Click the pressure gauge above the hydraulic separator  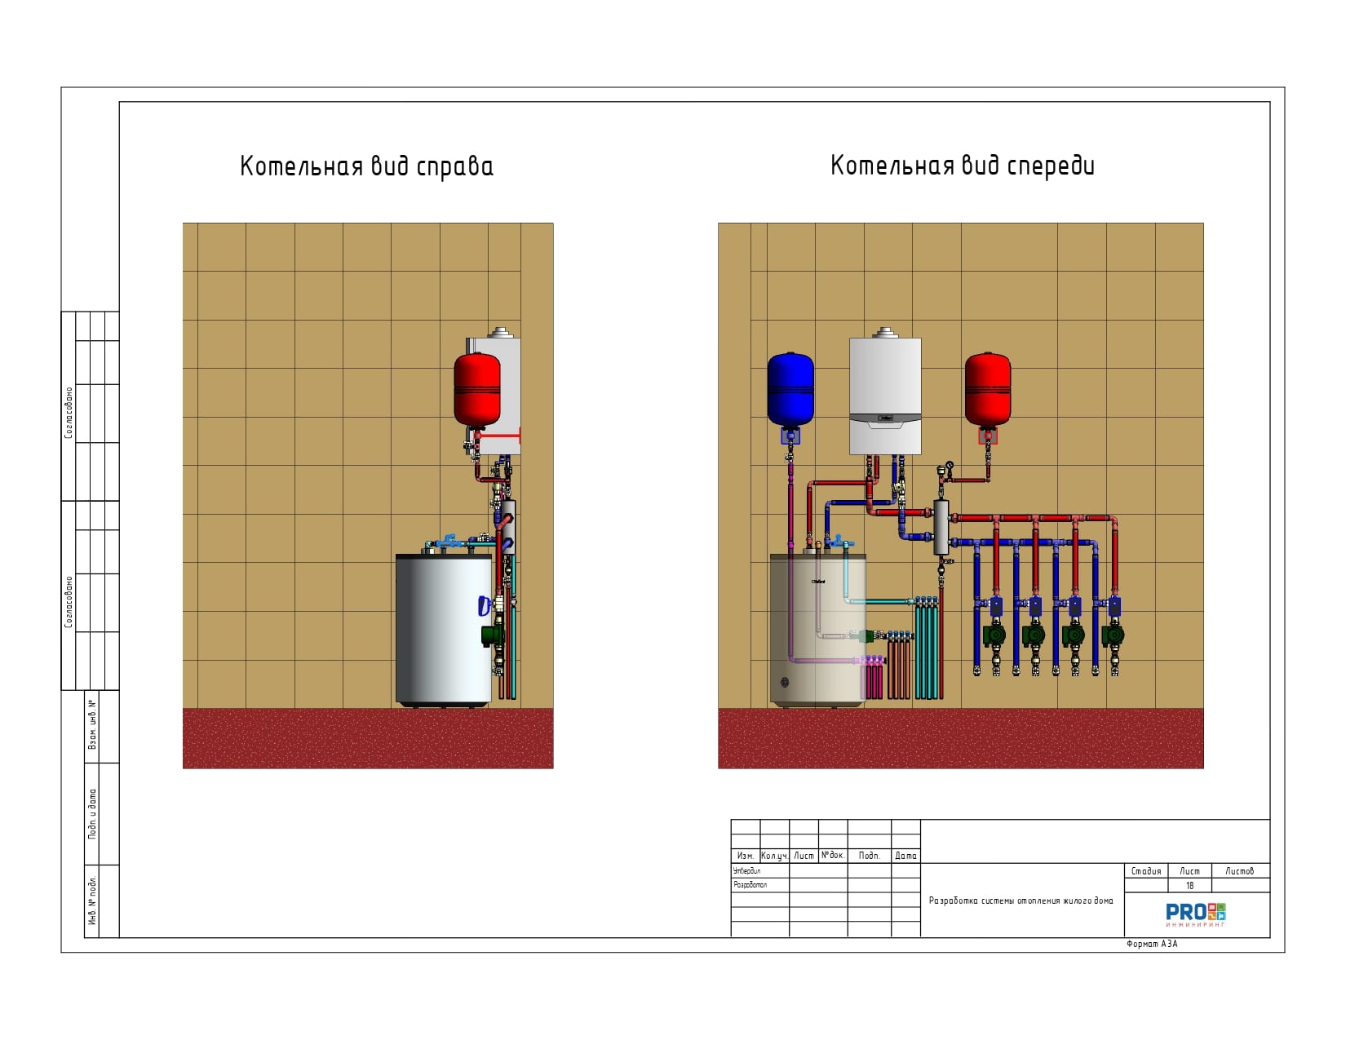tap(948, 467)
